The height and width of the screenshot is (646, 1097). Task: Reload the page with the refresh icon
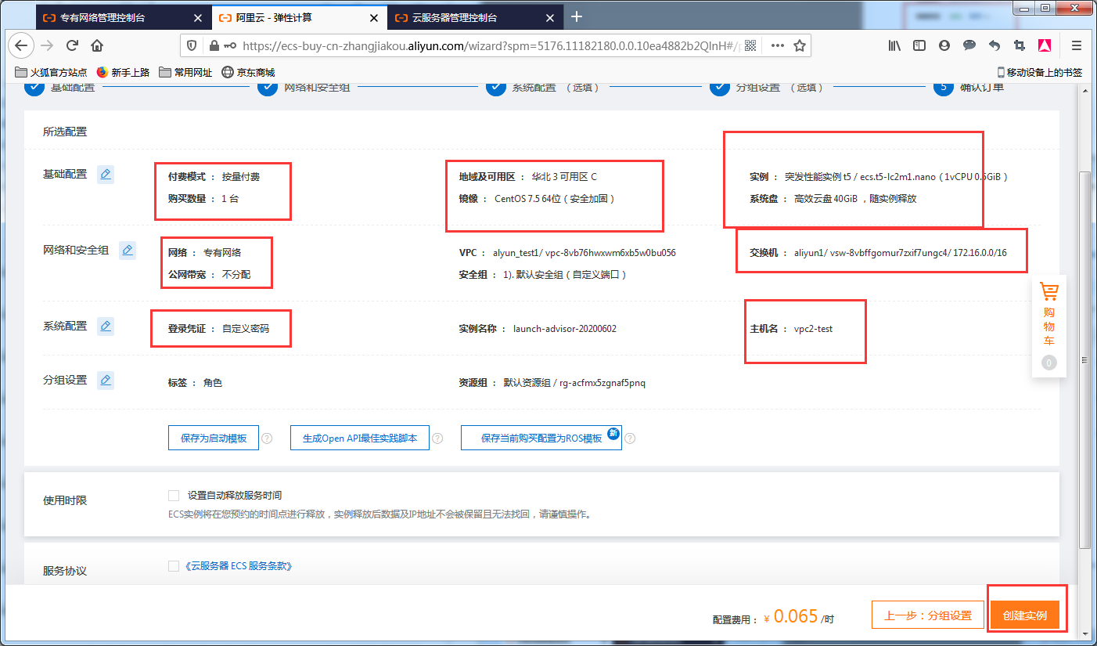coord(72,45)
